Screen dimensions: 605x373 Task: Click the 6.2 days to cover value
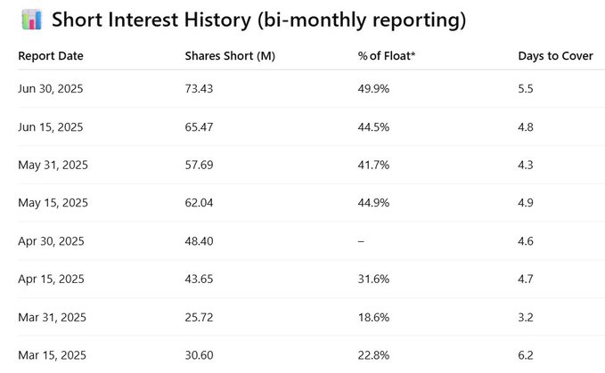pos(526,355)
